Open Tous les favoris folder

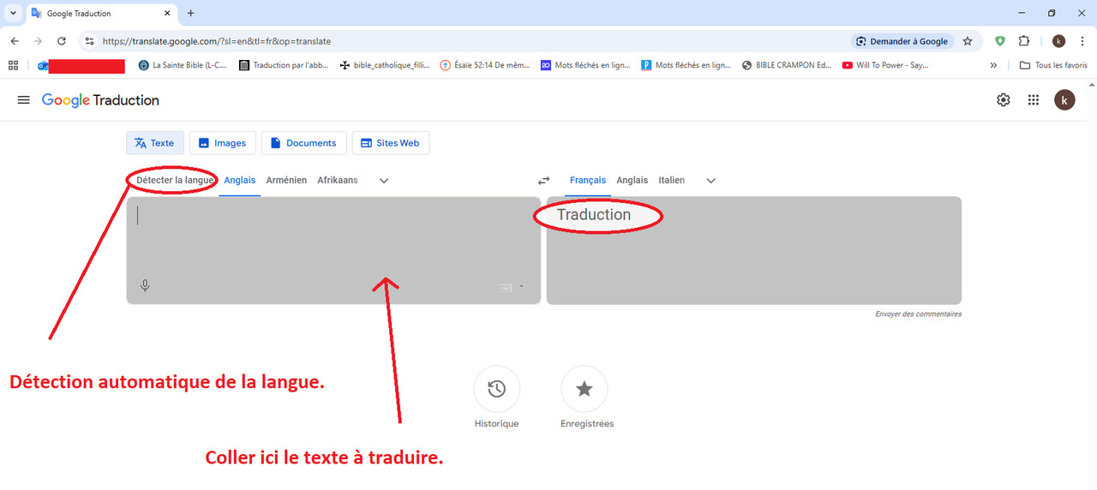point(1053,65)
